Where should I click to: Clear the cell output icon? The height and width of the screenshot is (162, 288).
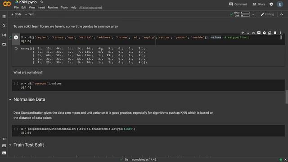[x=16, y=49]
